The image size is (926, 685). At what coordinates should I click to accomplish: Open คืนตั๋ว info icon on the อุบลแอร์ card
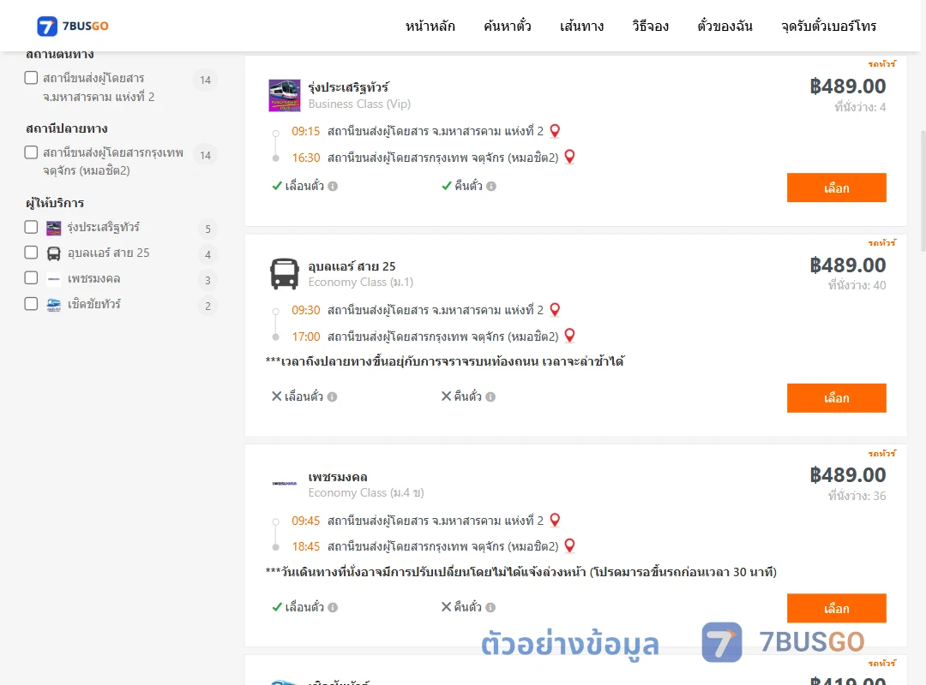[490, 397]
